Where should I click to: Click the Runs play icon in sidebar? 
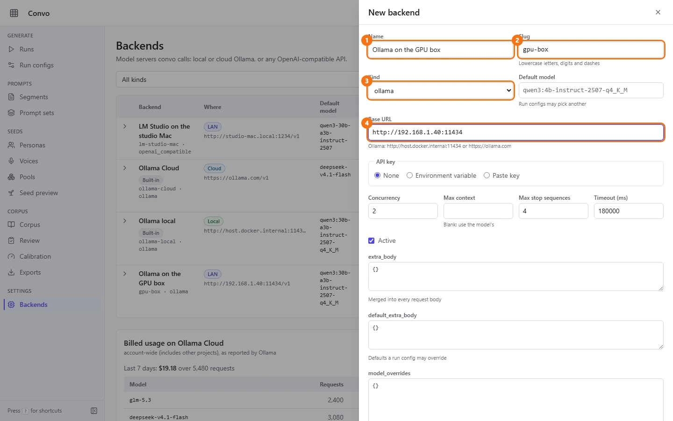click(11, 49)
